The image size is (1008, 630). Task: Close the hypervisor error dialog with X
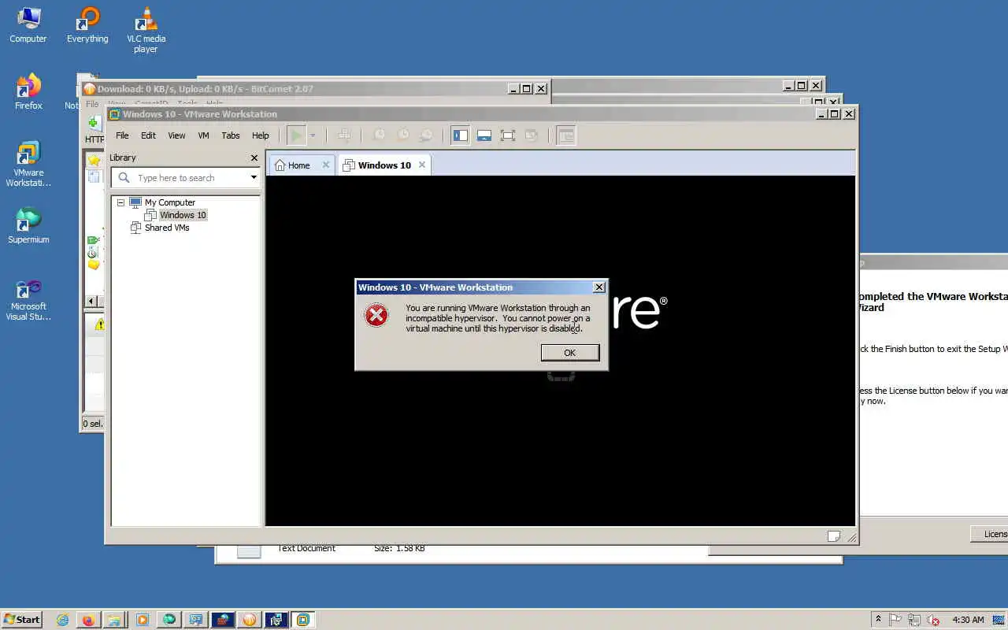pyautogui.click(x=598, y=287)
